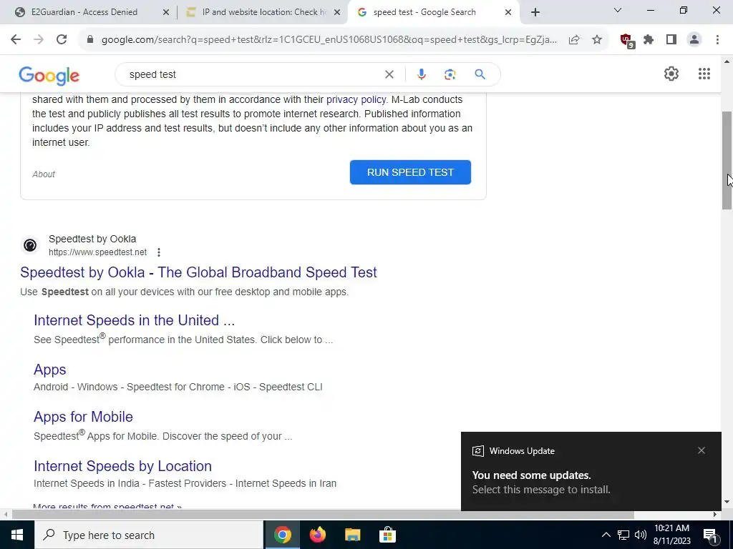This screenshot has width=733, height=549.
Task: Open Windows Start menu
Action: (17, 535)
